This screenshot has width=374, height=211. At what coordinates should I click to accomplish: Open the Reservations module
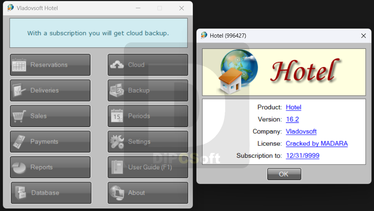[50, 65]
